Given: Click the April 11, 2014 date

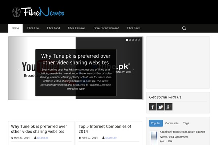Looking at the screenshot, I should [x=166, y=141].
